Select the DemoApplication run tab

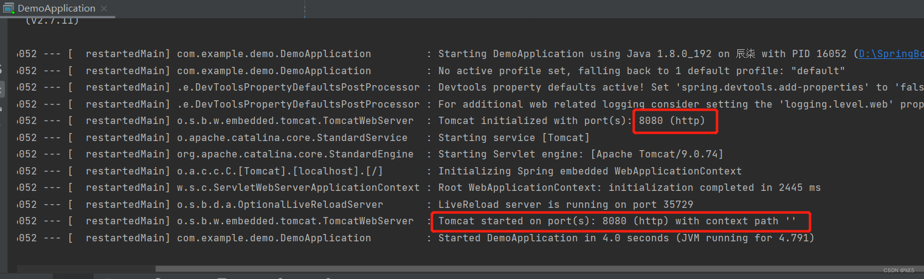click(57, 9)
